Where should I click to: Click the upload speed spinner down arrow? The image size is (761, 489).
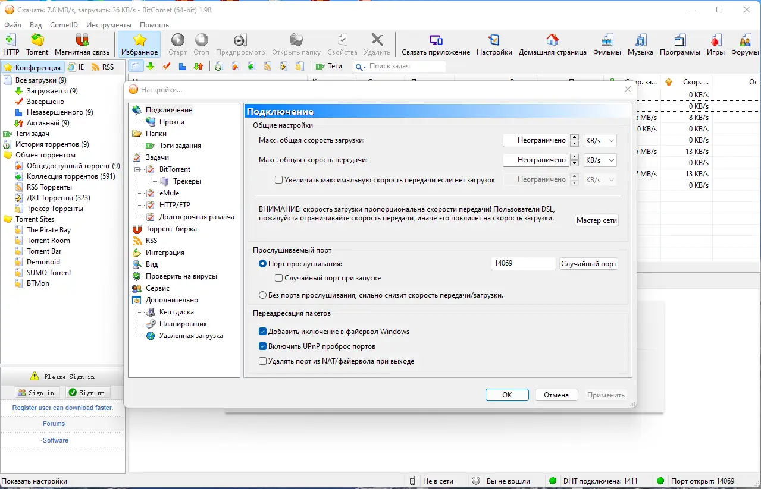[x=574, y=163]
